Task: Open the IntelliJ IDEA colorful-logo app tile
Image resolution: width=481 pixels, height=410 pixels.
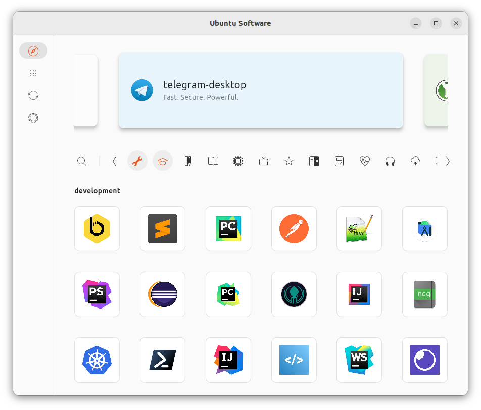Action: 228,360
